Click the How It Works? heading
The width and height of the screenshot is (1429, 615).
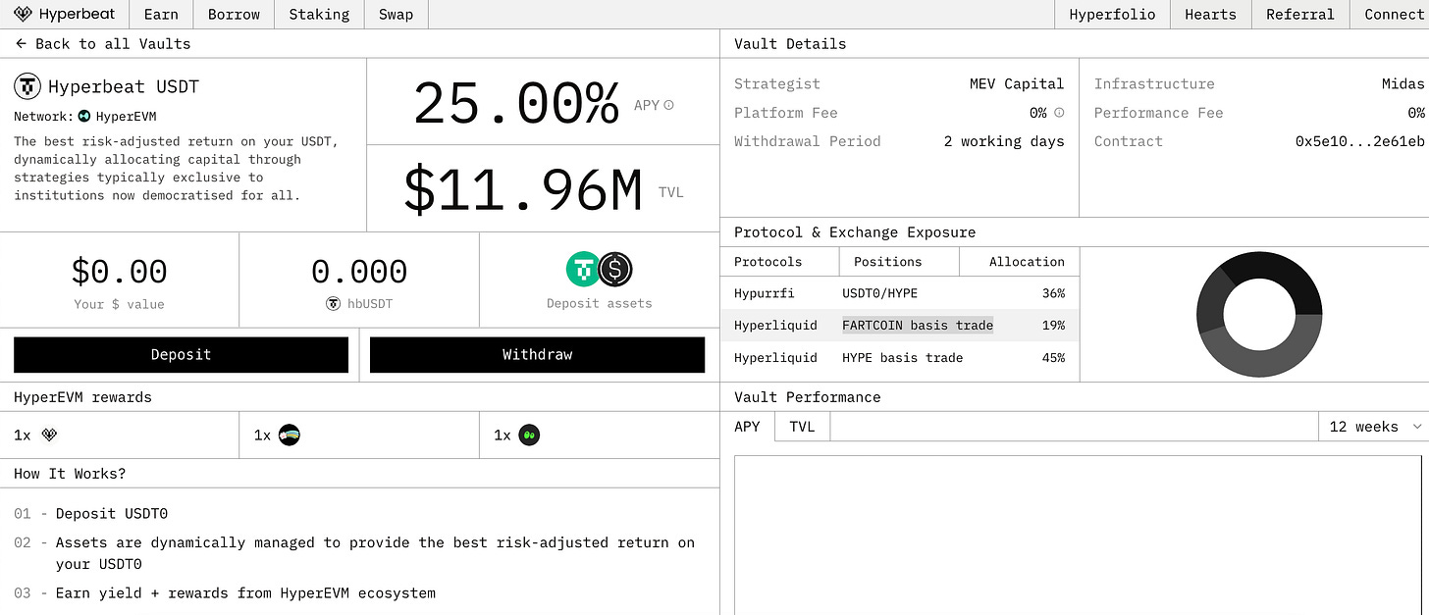70,474
